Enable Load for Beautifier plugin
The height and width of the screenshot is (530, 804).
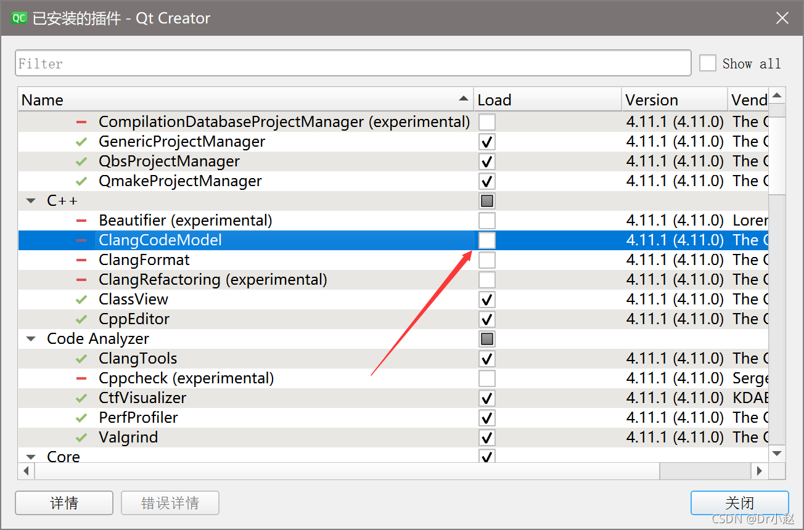coord(487,221)
